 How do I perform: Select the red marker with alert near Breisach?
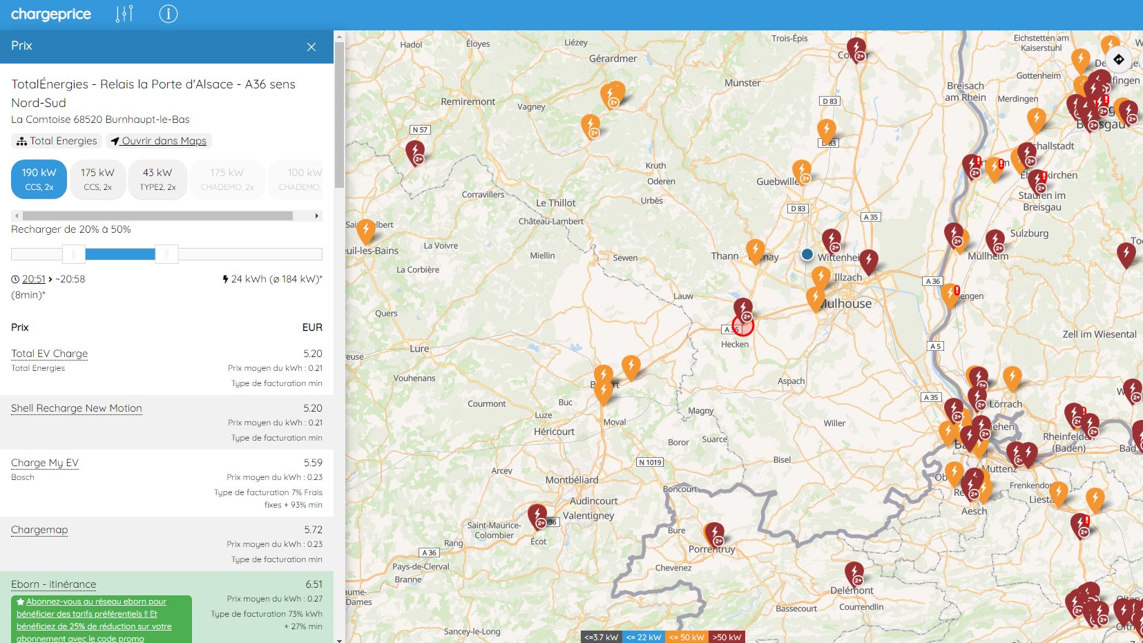pos(972,166)
